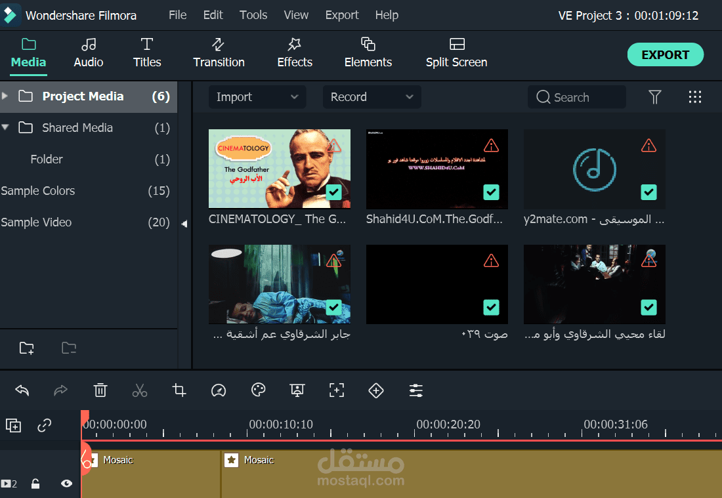Click the green EXPORT button
The width and height of the screenshot is (722, 498).
coord(666,54)
